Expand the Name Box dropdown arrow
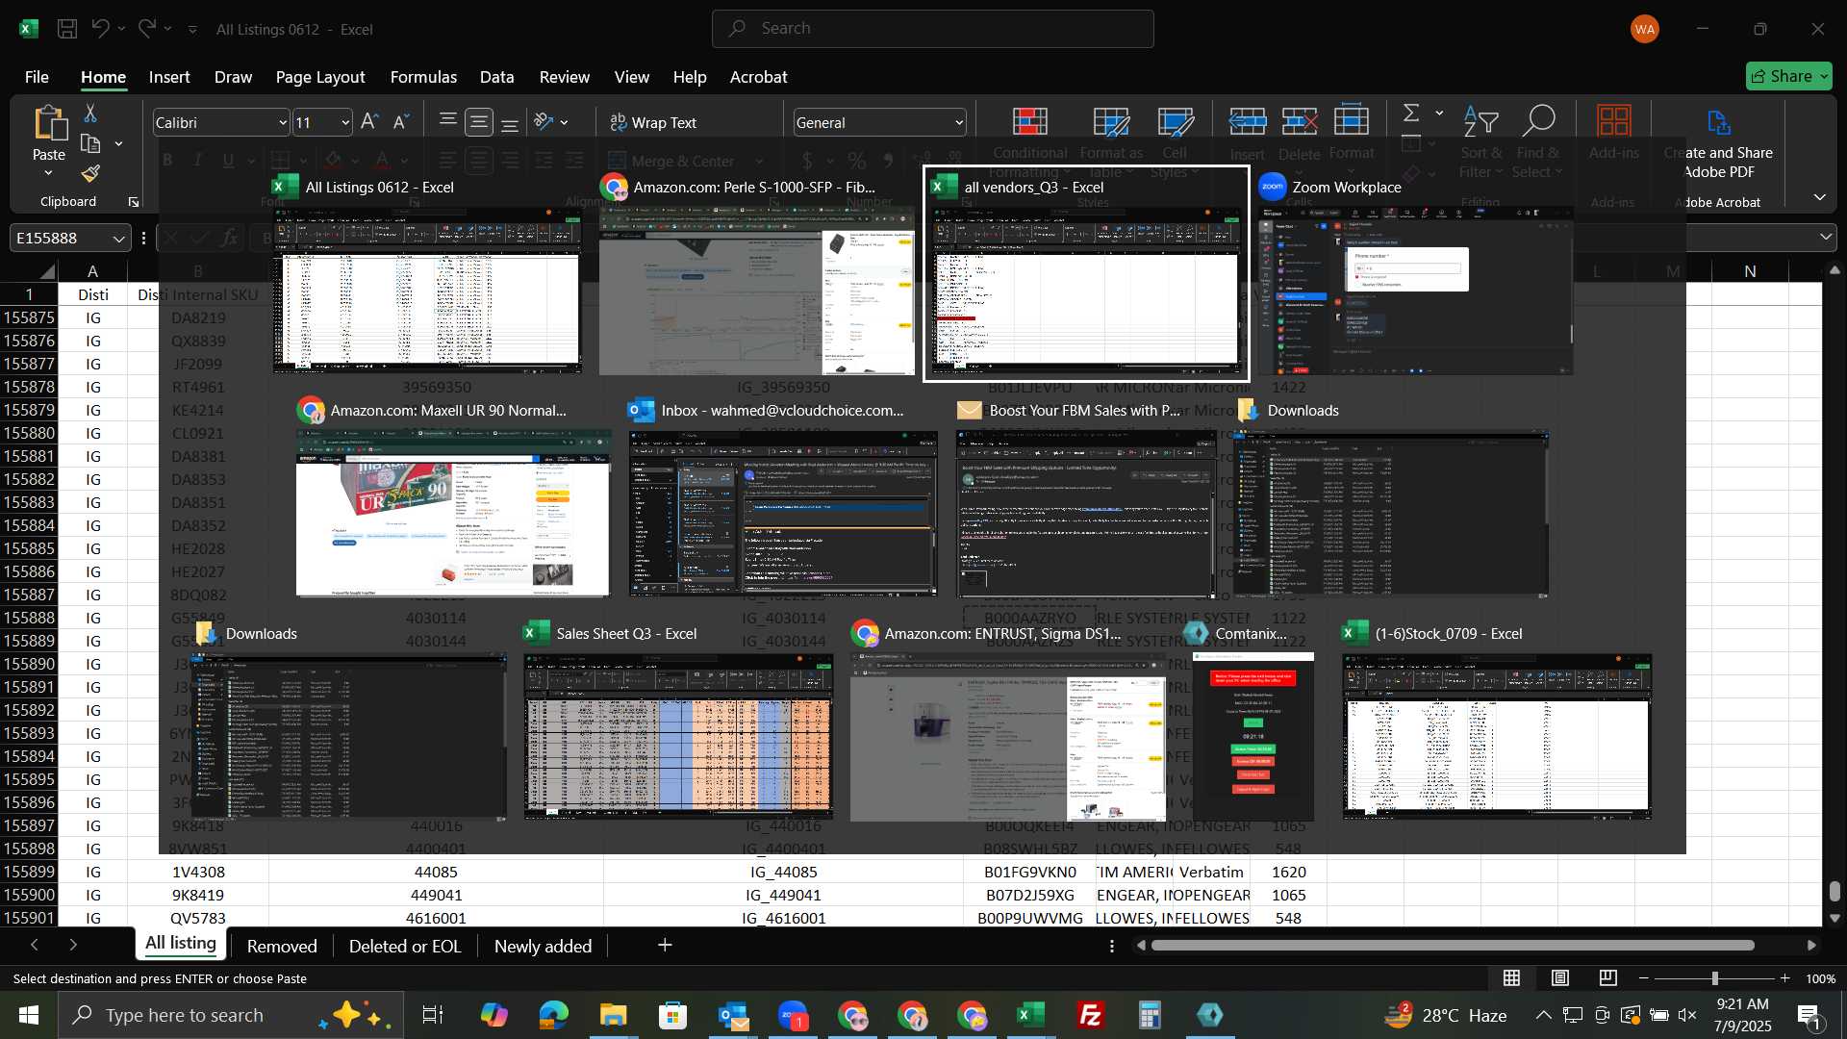Screen dimensions: 1847x1039 (x=118, y=238)
